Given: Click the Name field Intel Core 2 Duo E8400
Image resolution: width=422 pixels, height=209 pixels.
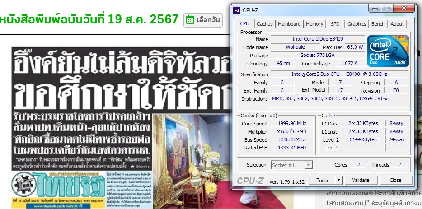Looking at the screenshot, I should [x=318, y=39].
